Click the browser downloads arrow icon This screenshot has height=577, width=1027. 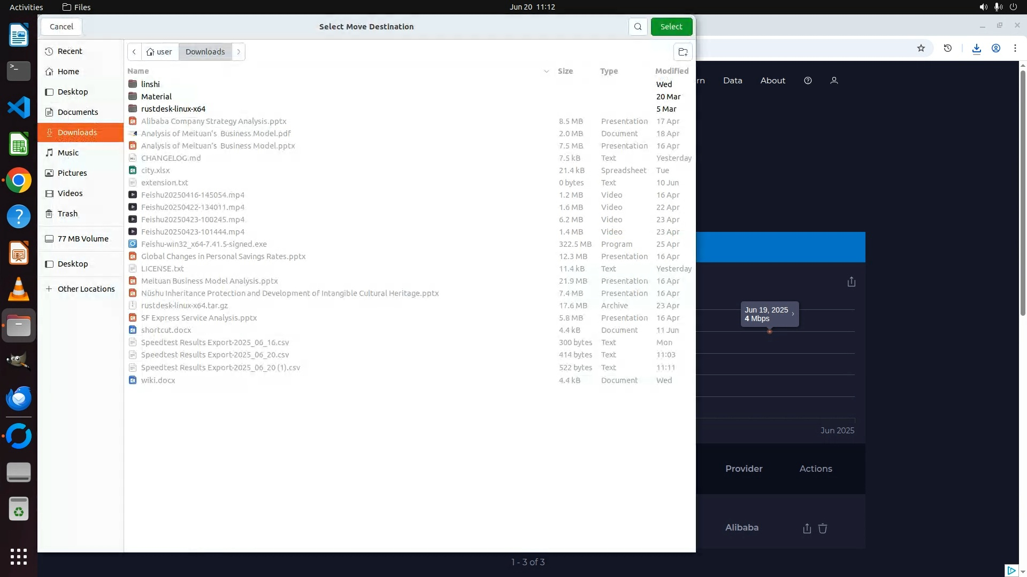pyautogui.click(x=976, y=49)
